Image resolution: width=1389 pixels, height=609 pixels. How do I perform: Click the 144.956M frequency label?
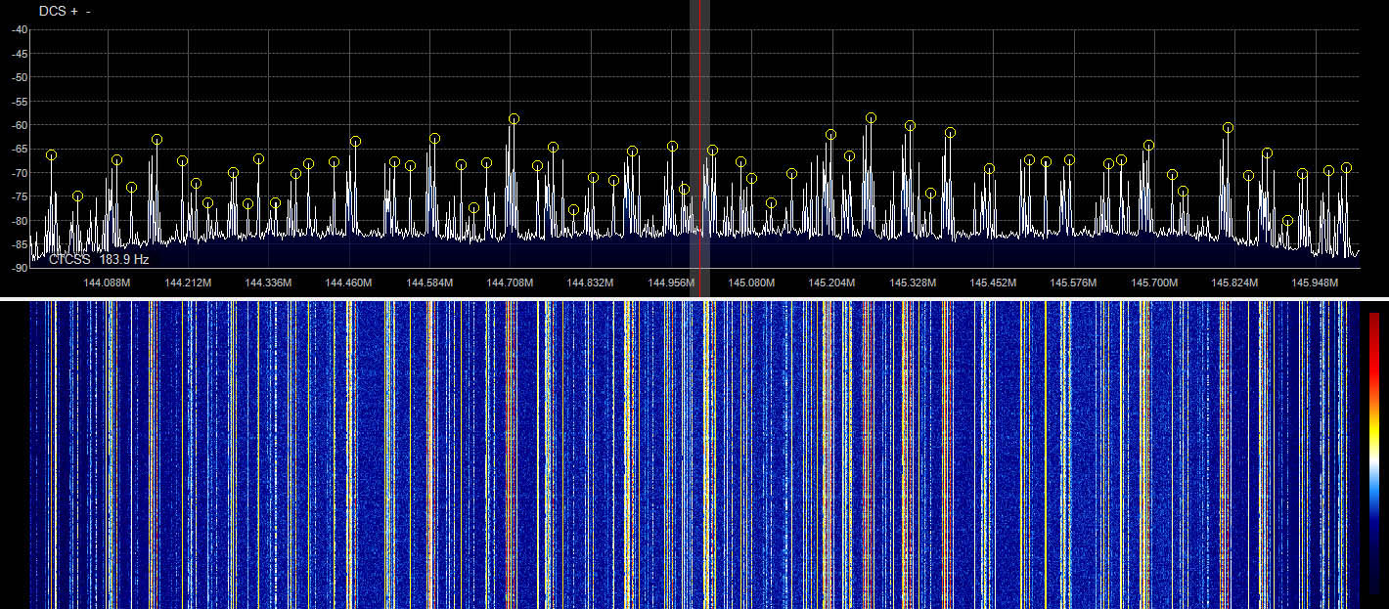point(671,283)
